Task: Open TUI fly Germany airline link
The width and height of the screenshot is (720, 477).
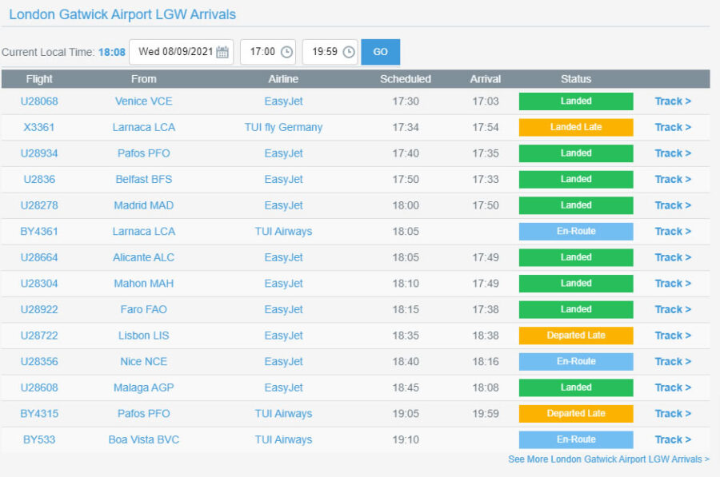Action: pos(283,127)
